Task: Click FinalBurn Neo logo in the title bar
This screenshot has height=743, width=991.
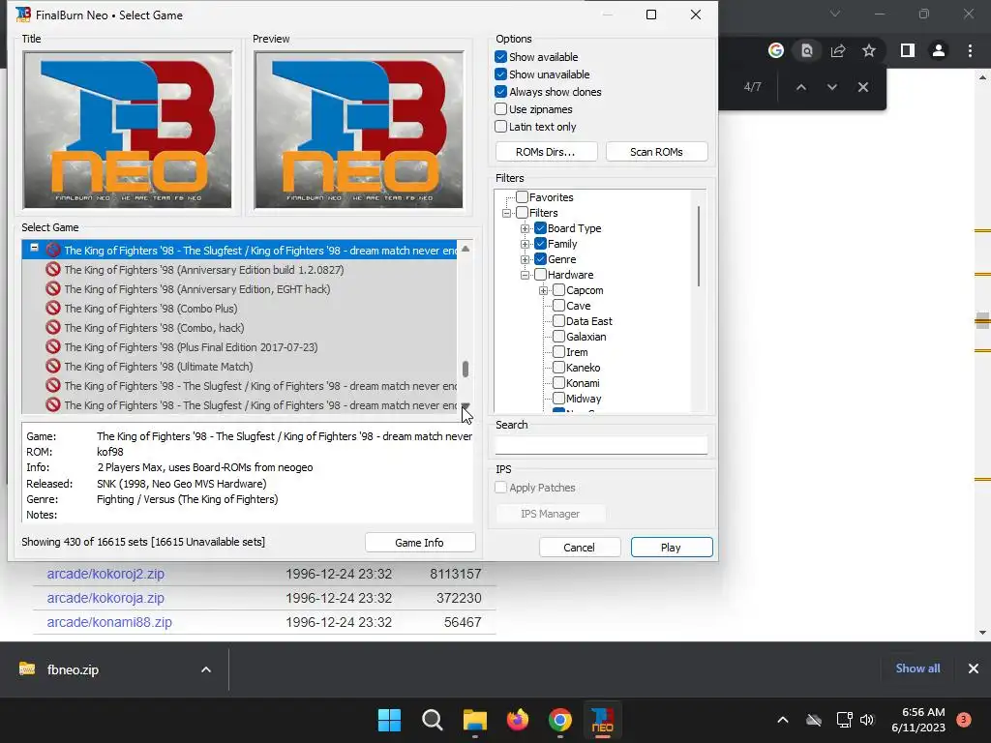Action: (23, 15)
